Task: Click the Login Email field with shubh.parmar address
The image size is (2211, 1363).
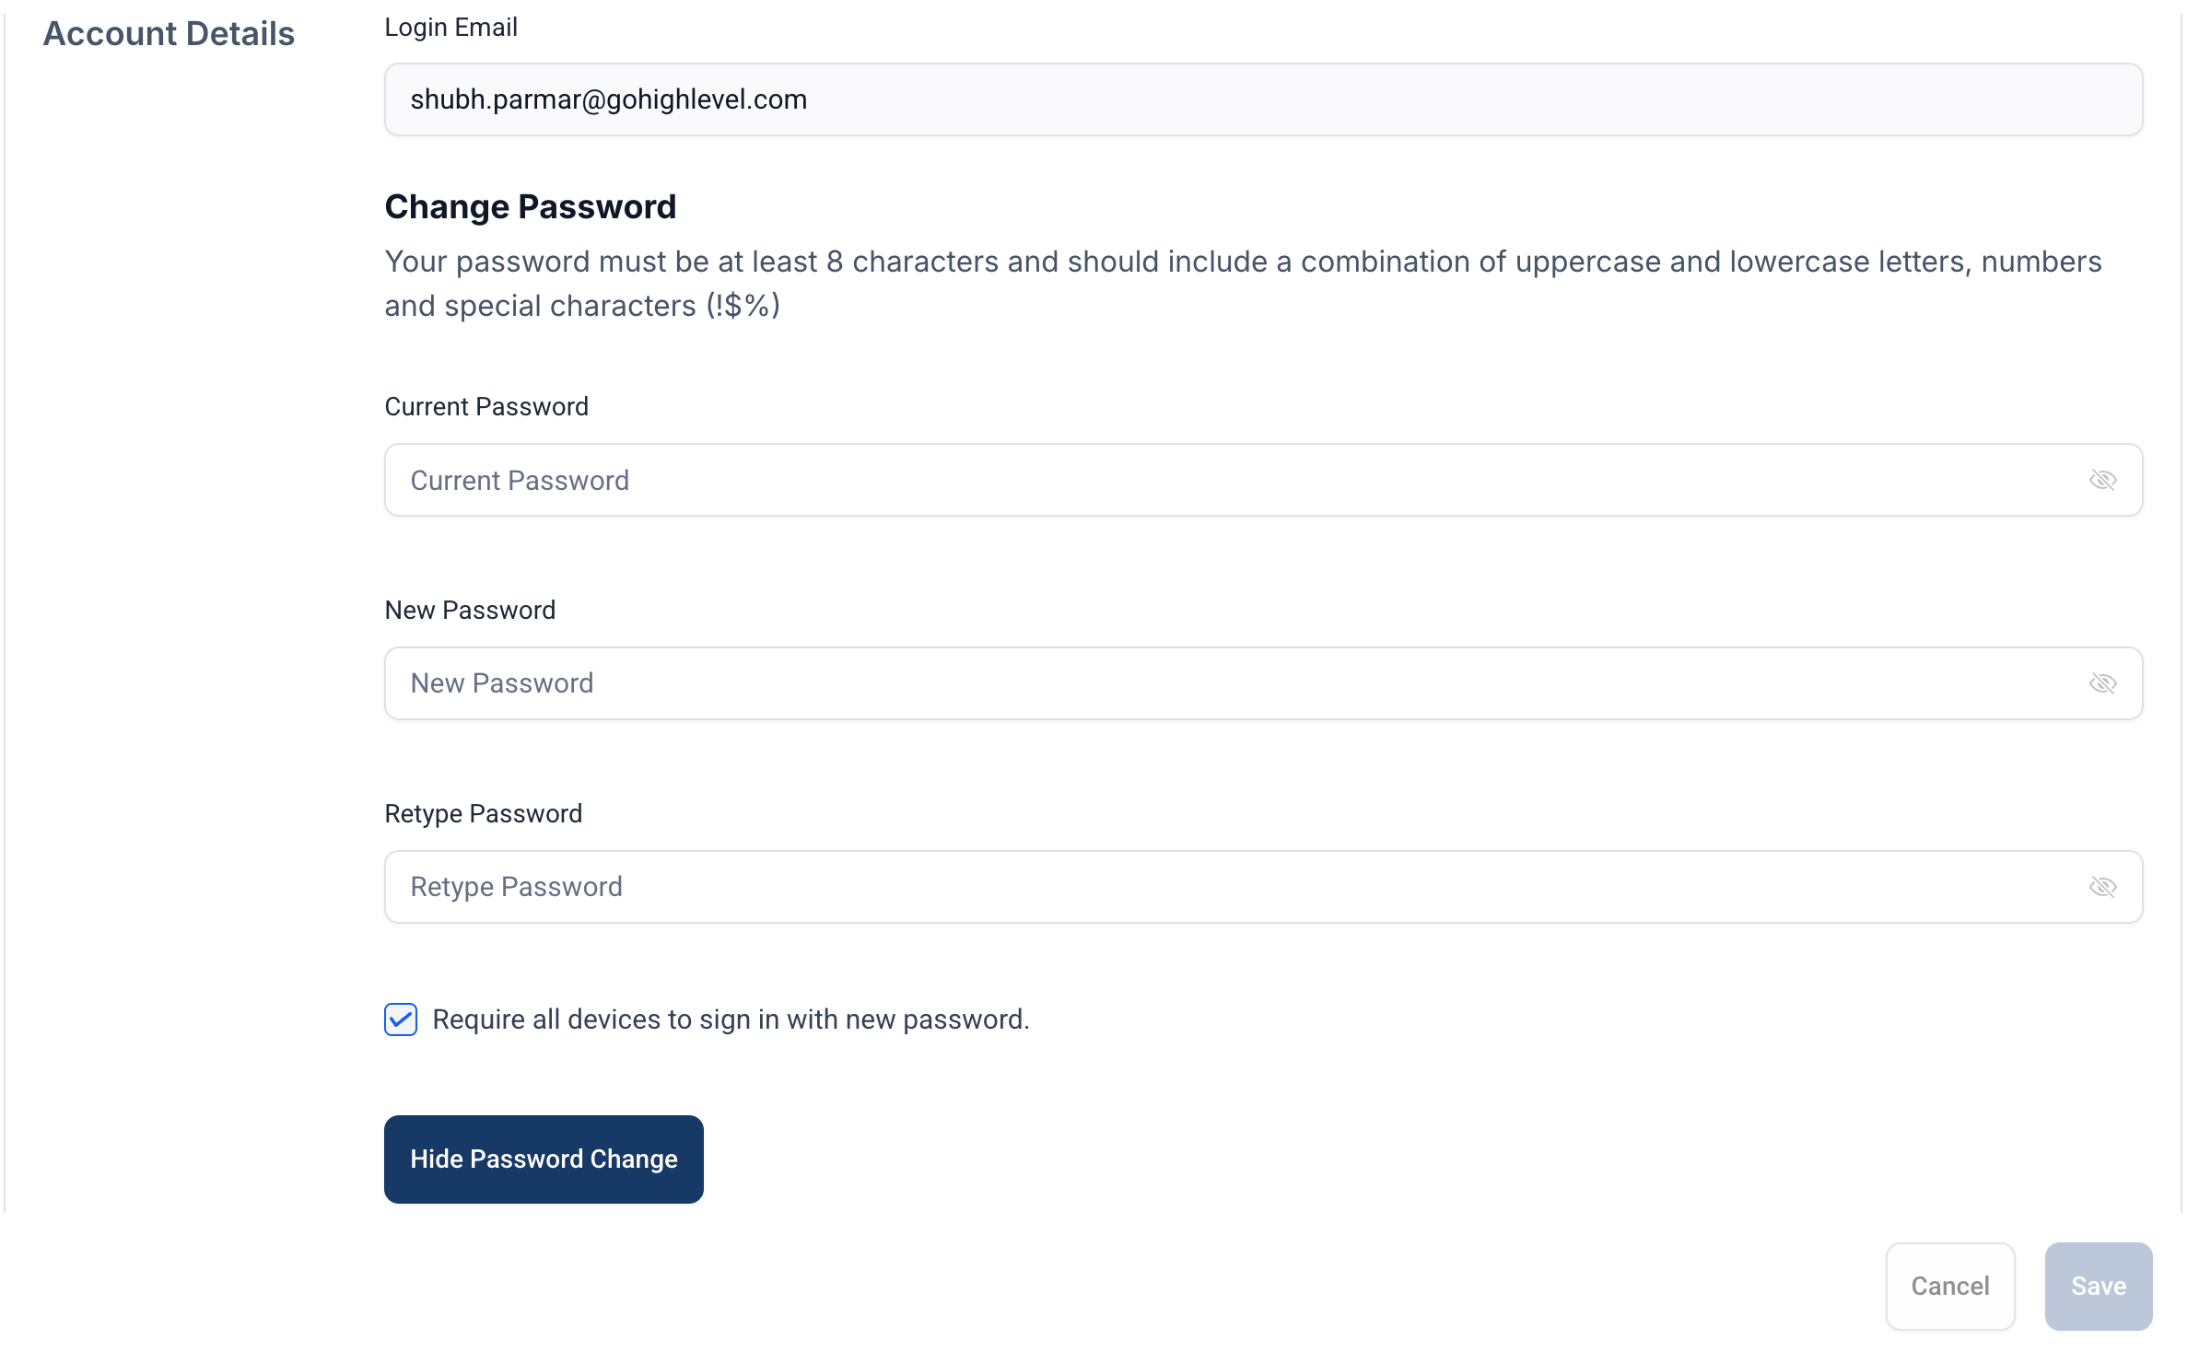Action: (1264, 99)
